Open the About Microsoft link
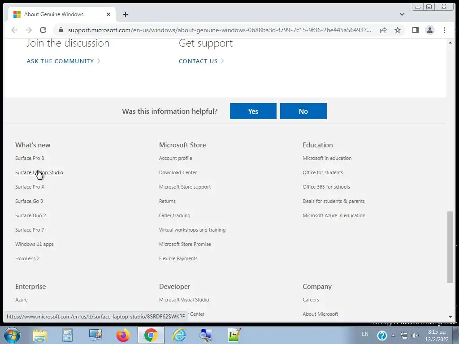The image size is (459, 344). [320, 314]
